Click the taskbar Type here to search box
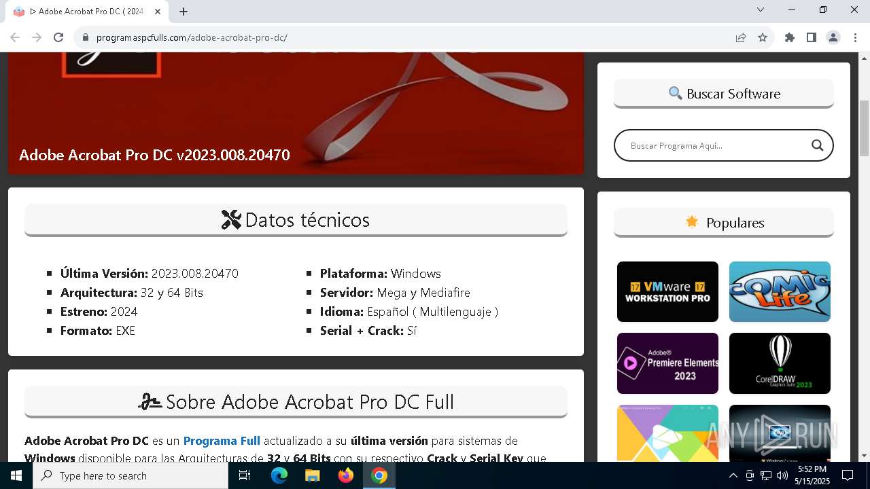This screenshot has height=489, width=870. (x=130, y=475)
